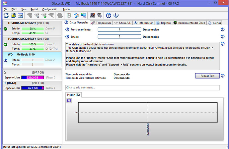229x149 pixels.
Task: Click the refresh icon with yellow warning triangle
Action: tap(13, 16)
